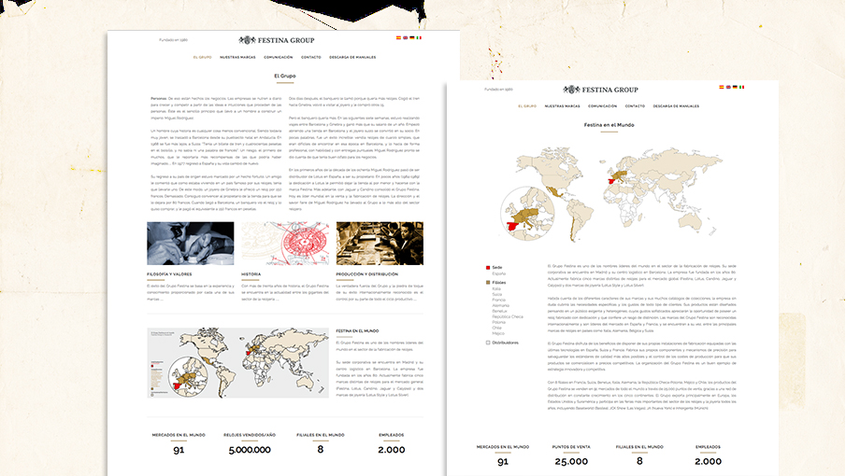Screen dimensions: 846x476
Task: Click 25.000 puntos de venta value
Action: pyautogui.click(x=571, y=461)
